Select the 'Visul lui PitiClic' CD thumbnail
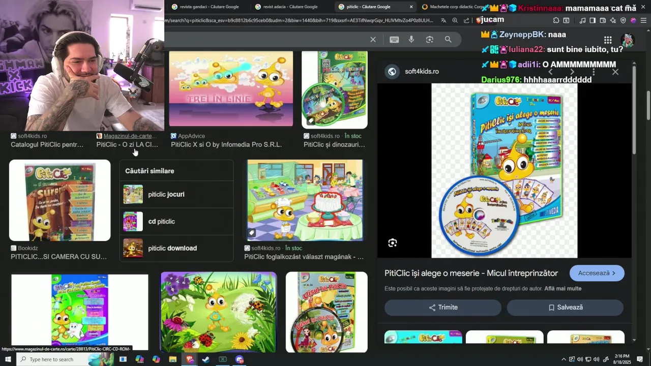This screenshot has height=366, width=651. 327,312
